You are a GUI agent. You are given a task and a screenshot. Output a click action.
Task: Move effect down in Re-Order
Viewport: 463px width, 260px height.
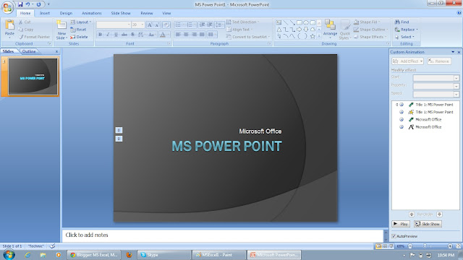click(x=439, y=214)
